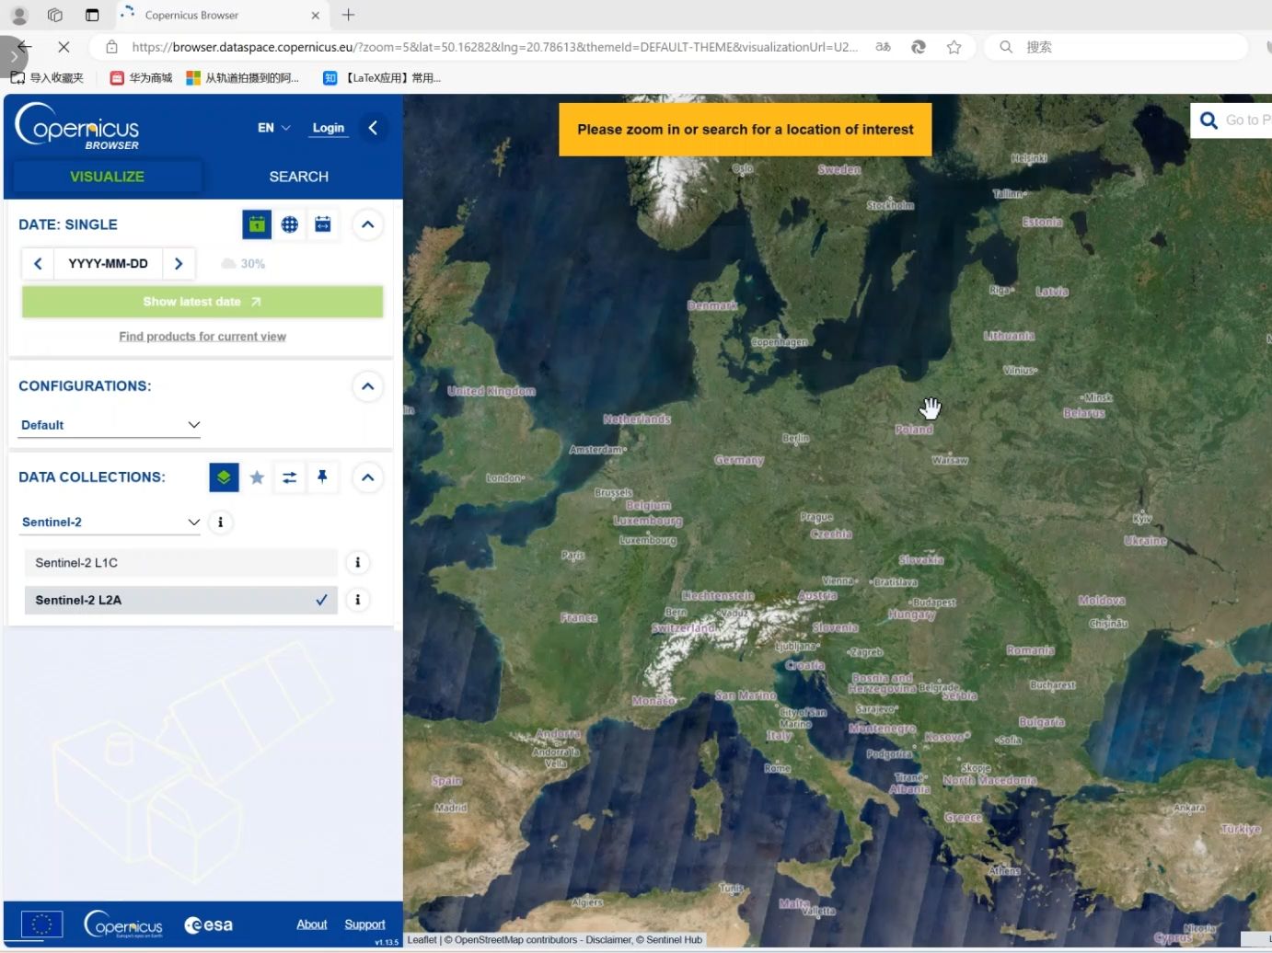This screenshot has width=1272, height=953.
Task: Switch to the Visualize tab
Action: pos(107,177)
